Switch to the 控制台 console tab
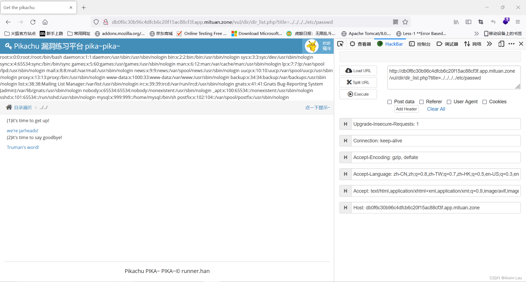The height and width of the screenshot is (282, 526). click(x=420, y=44)
